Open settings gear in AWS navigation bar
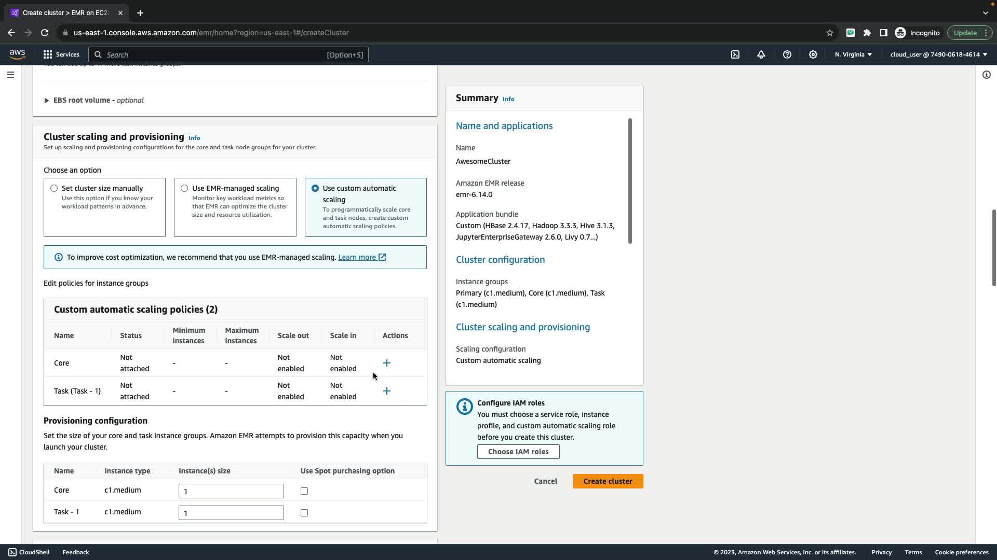The width and height of the screenshot is (997, 560). [813, 54]
